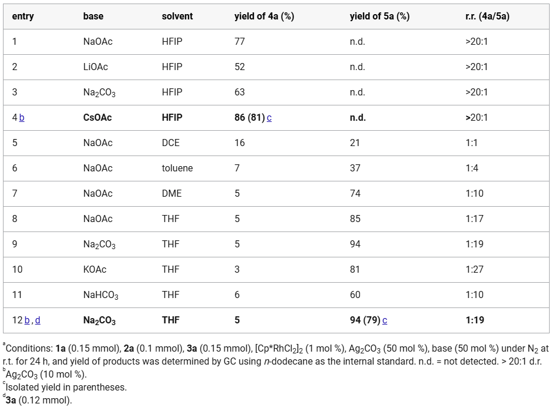Click the "base" column header
The height and width of the screenshot is (407, 552).
pos(93,16)
